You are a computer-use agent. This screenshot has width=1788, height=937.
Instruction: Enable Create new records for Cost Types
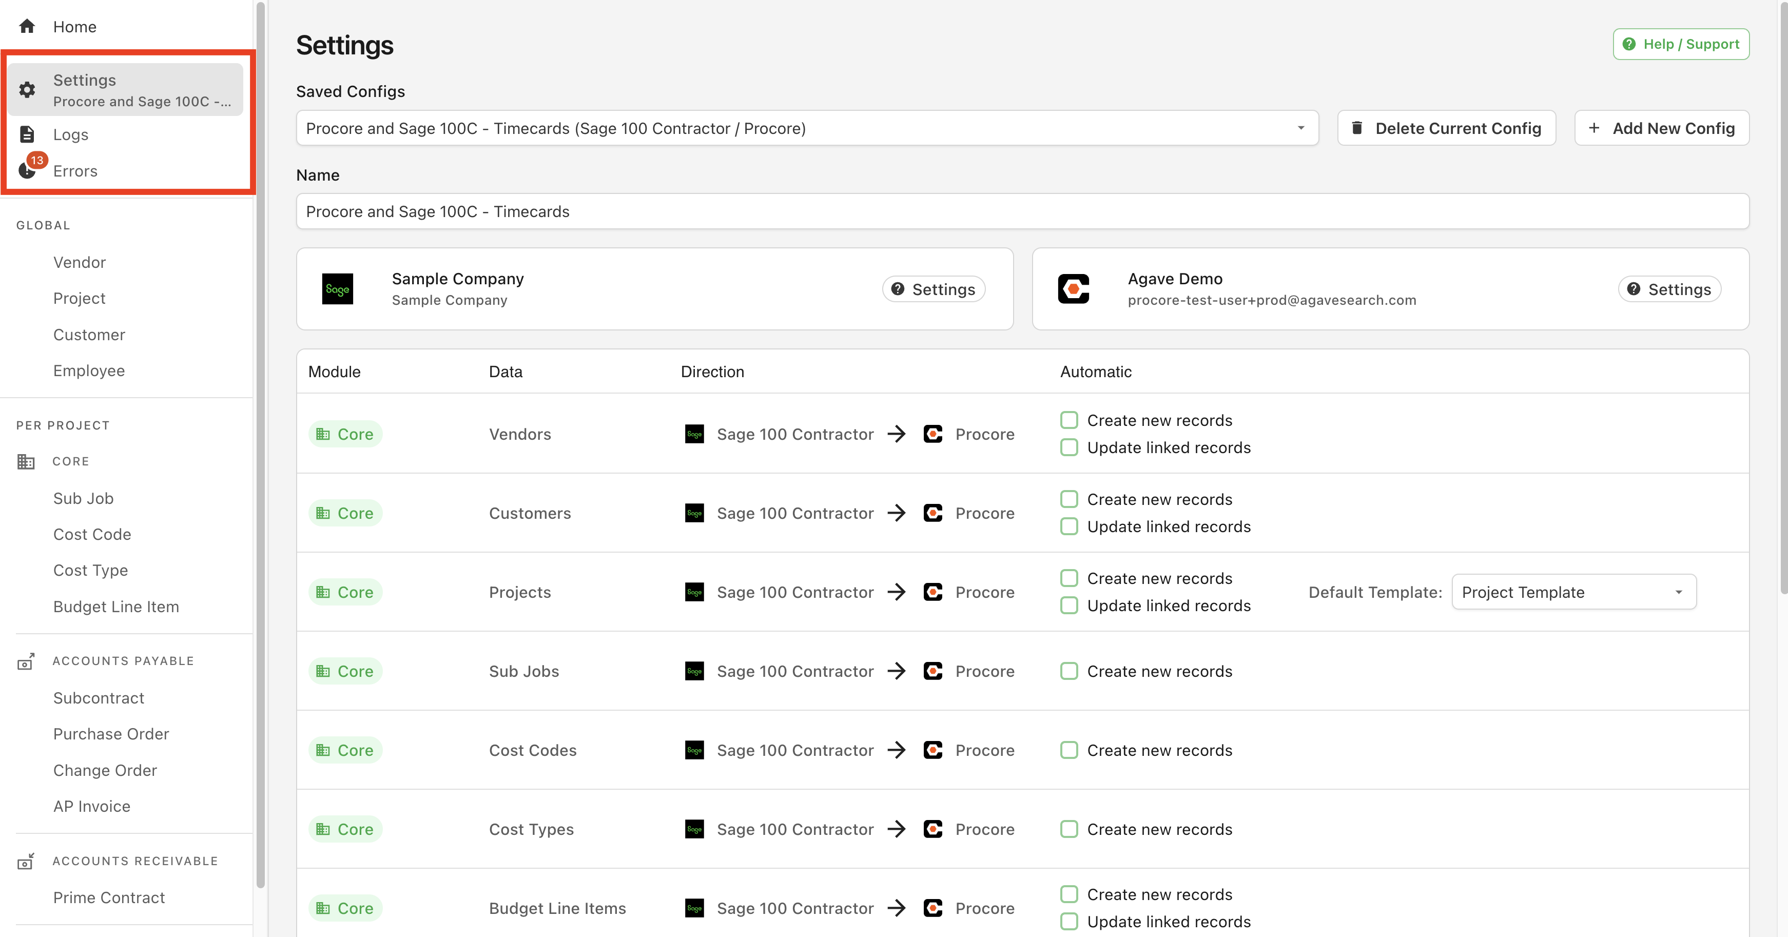pos(1069,829)
